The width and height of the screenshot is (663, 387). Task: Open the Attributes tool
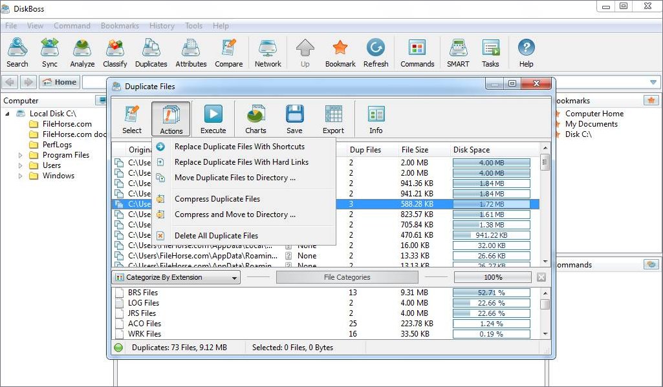click(191, 53)
